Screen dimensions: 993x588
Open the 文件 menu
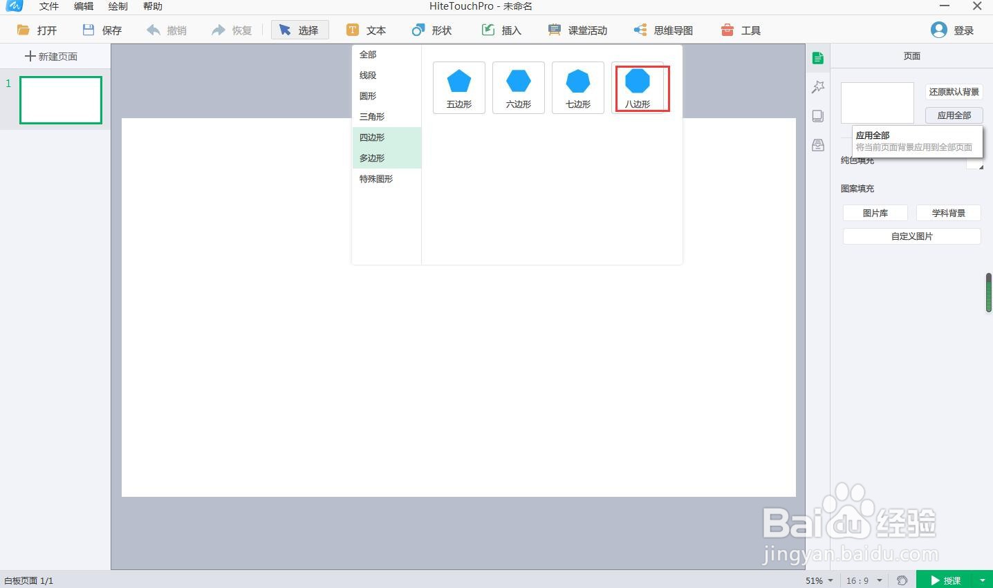click(48, 6)
